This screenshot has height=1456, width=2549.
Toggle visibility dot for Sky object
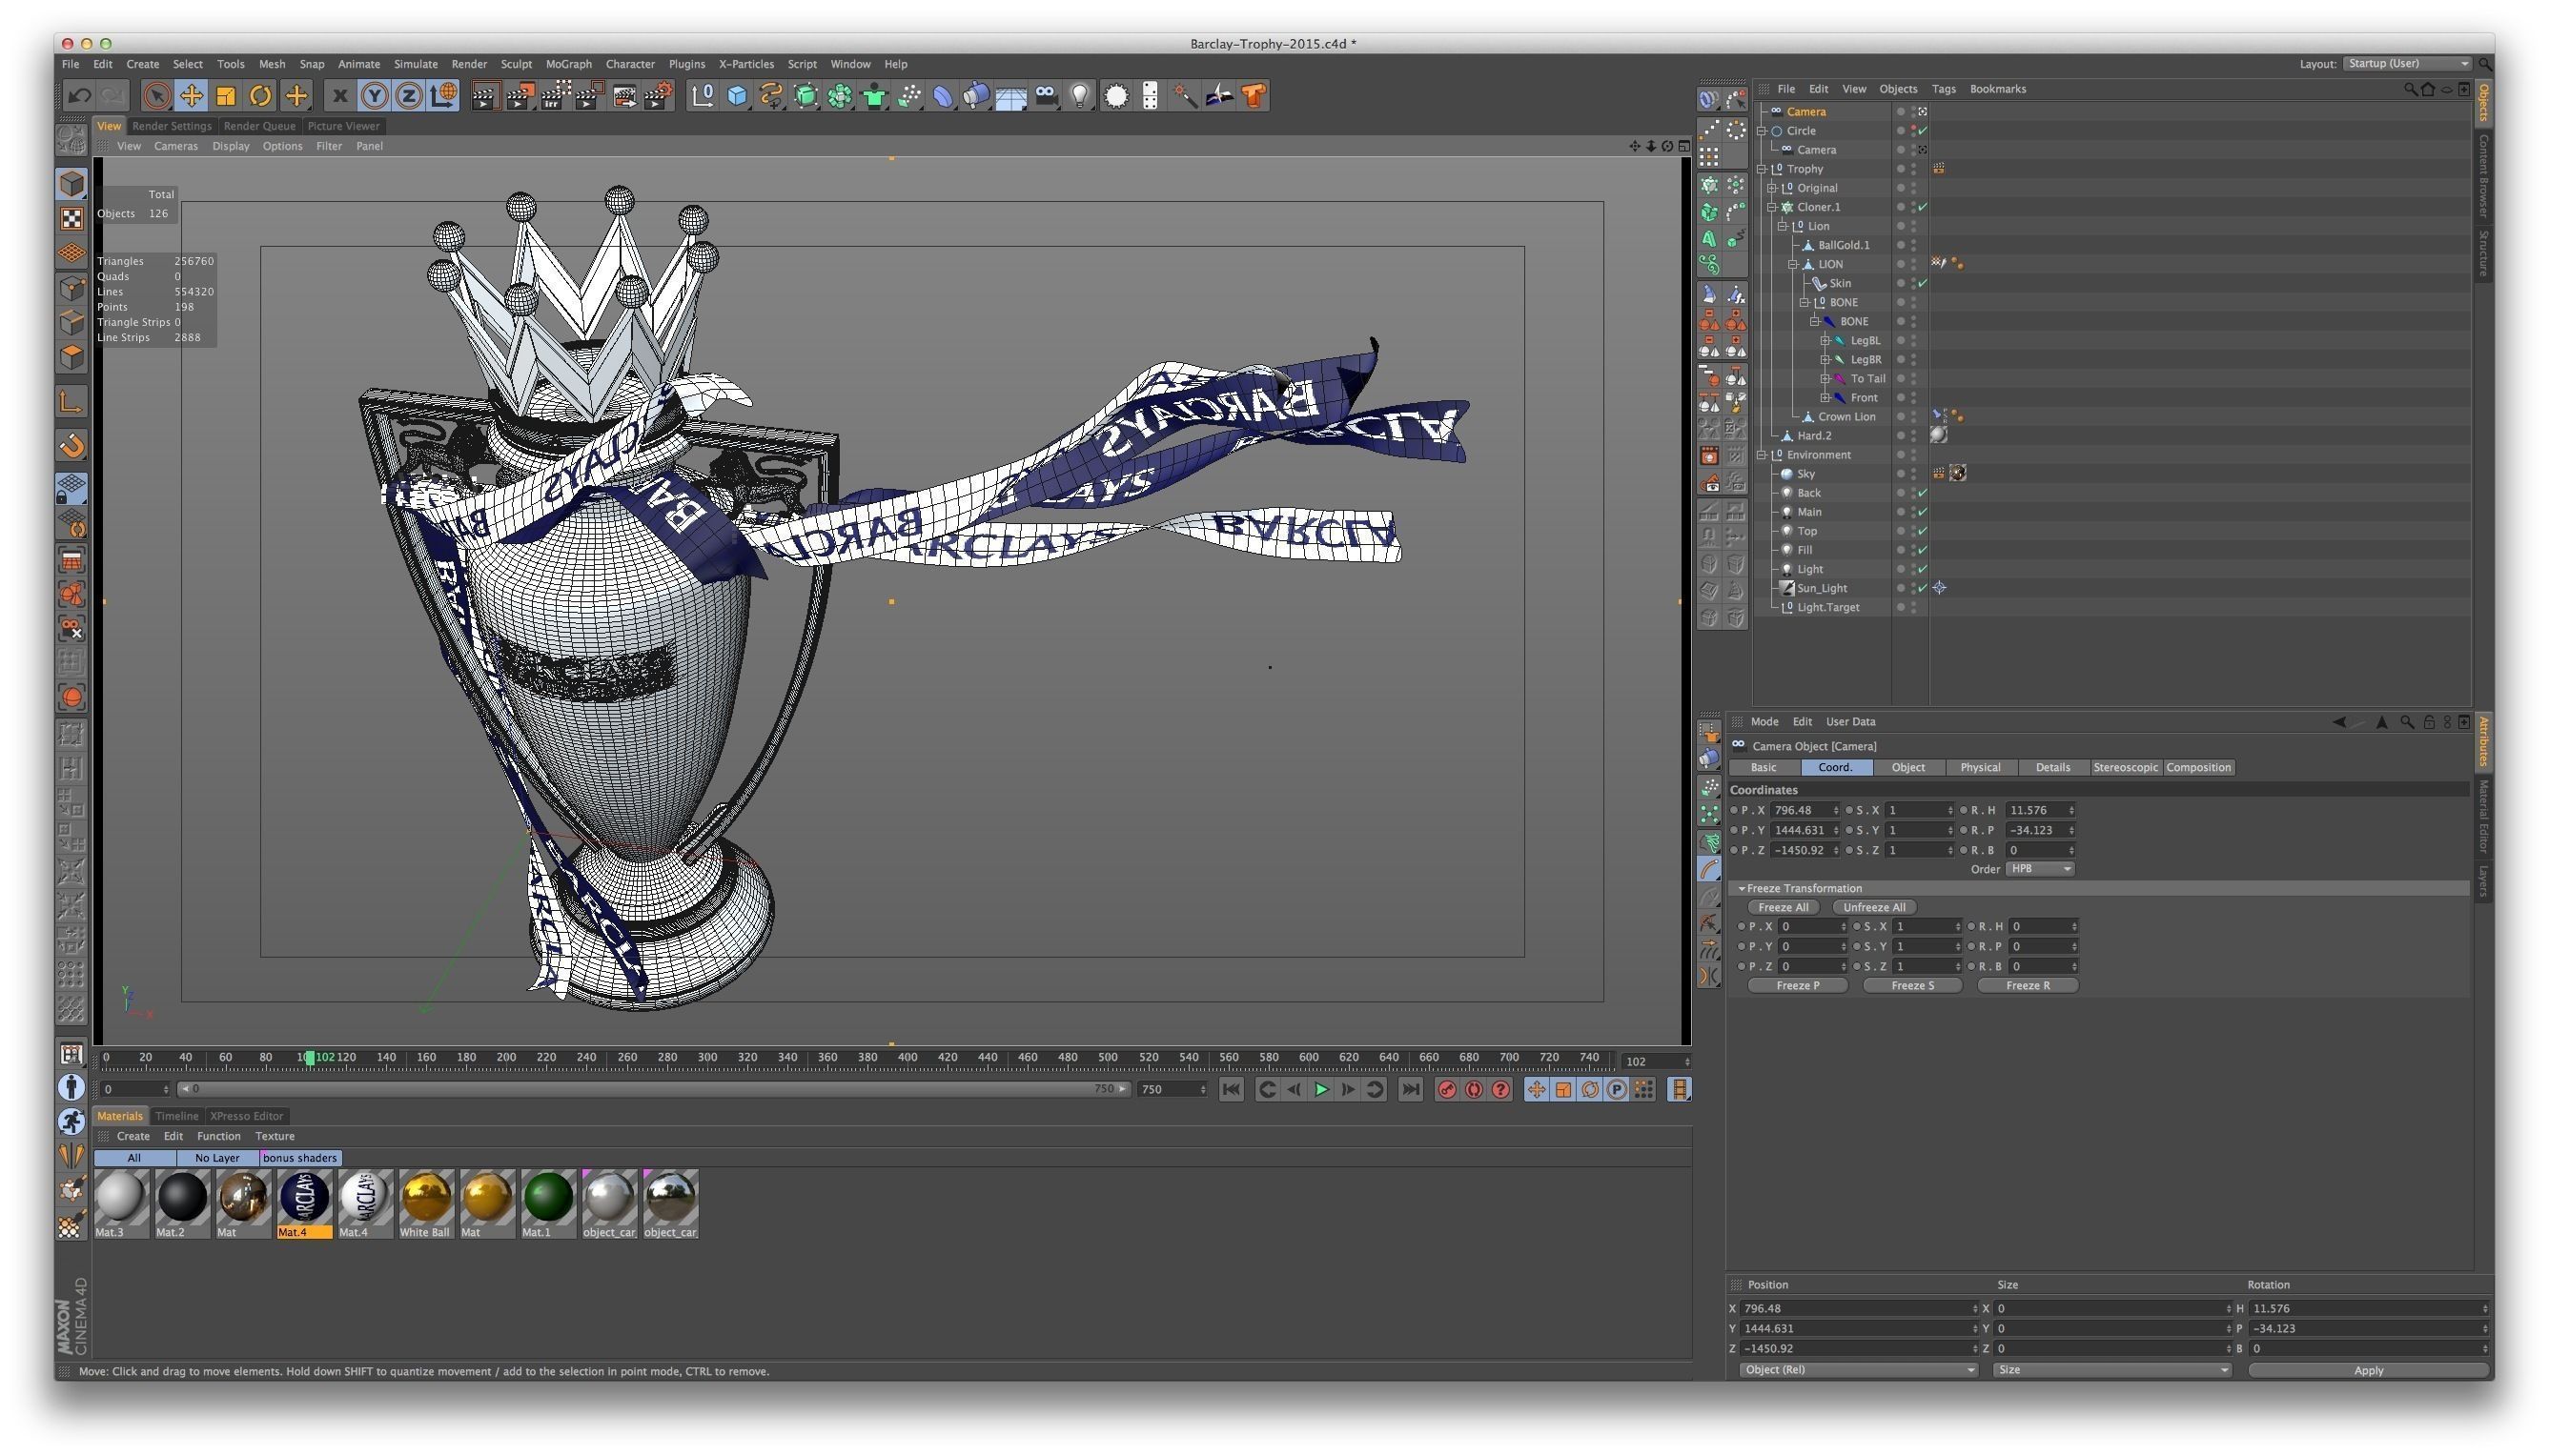(x=1914, y=474)
